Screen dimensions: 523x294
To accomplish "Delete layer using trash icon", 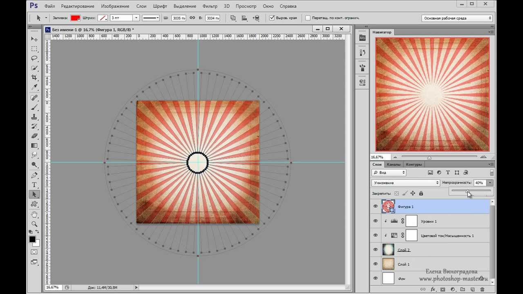I will pyautogui.click(x=482, y=290).
